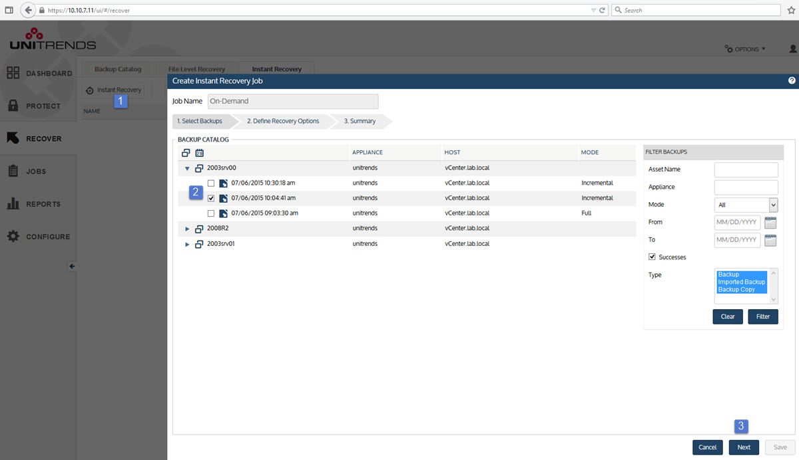Uncheck the 07/06/2015 10:04:41 am backup
This screenshot has height=460, width=799.
(211, 198)
